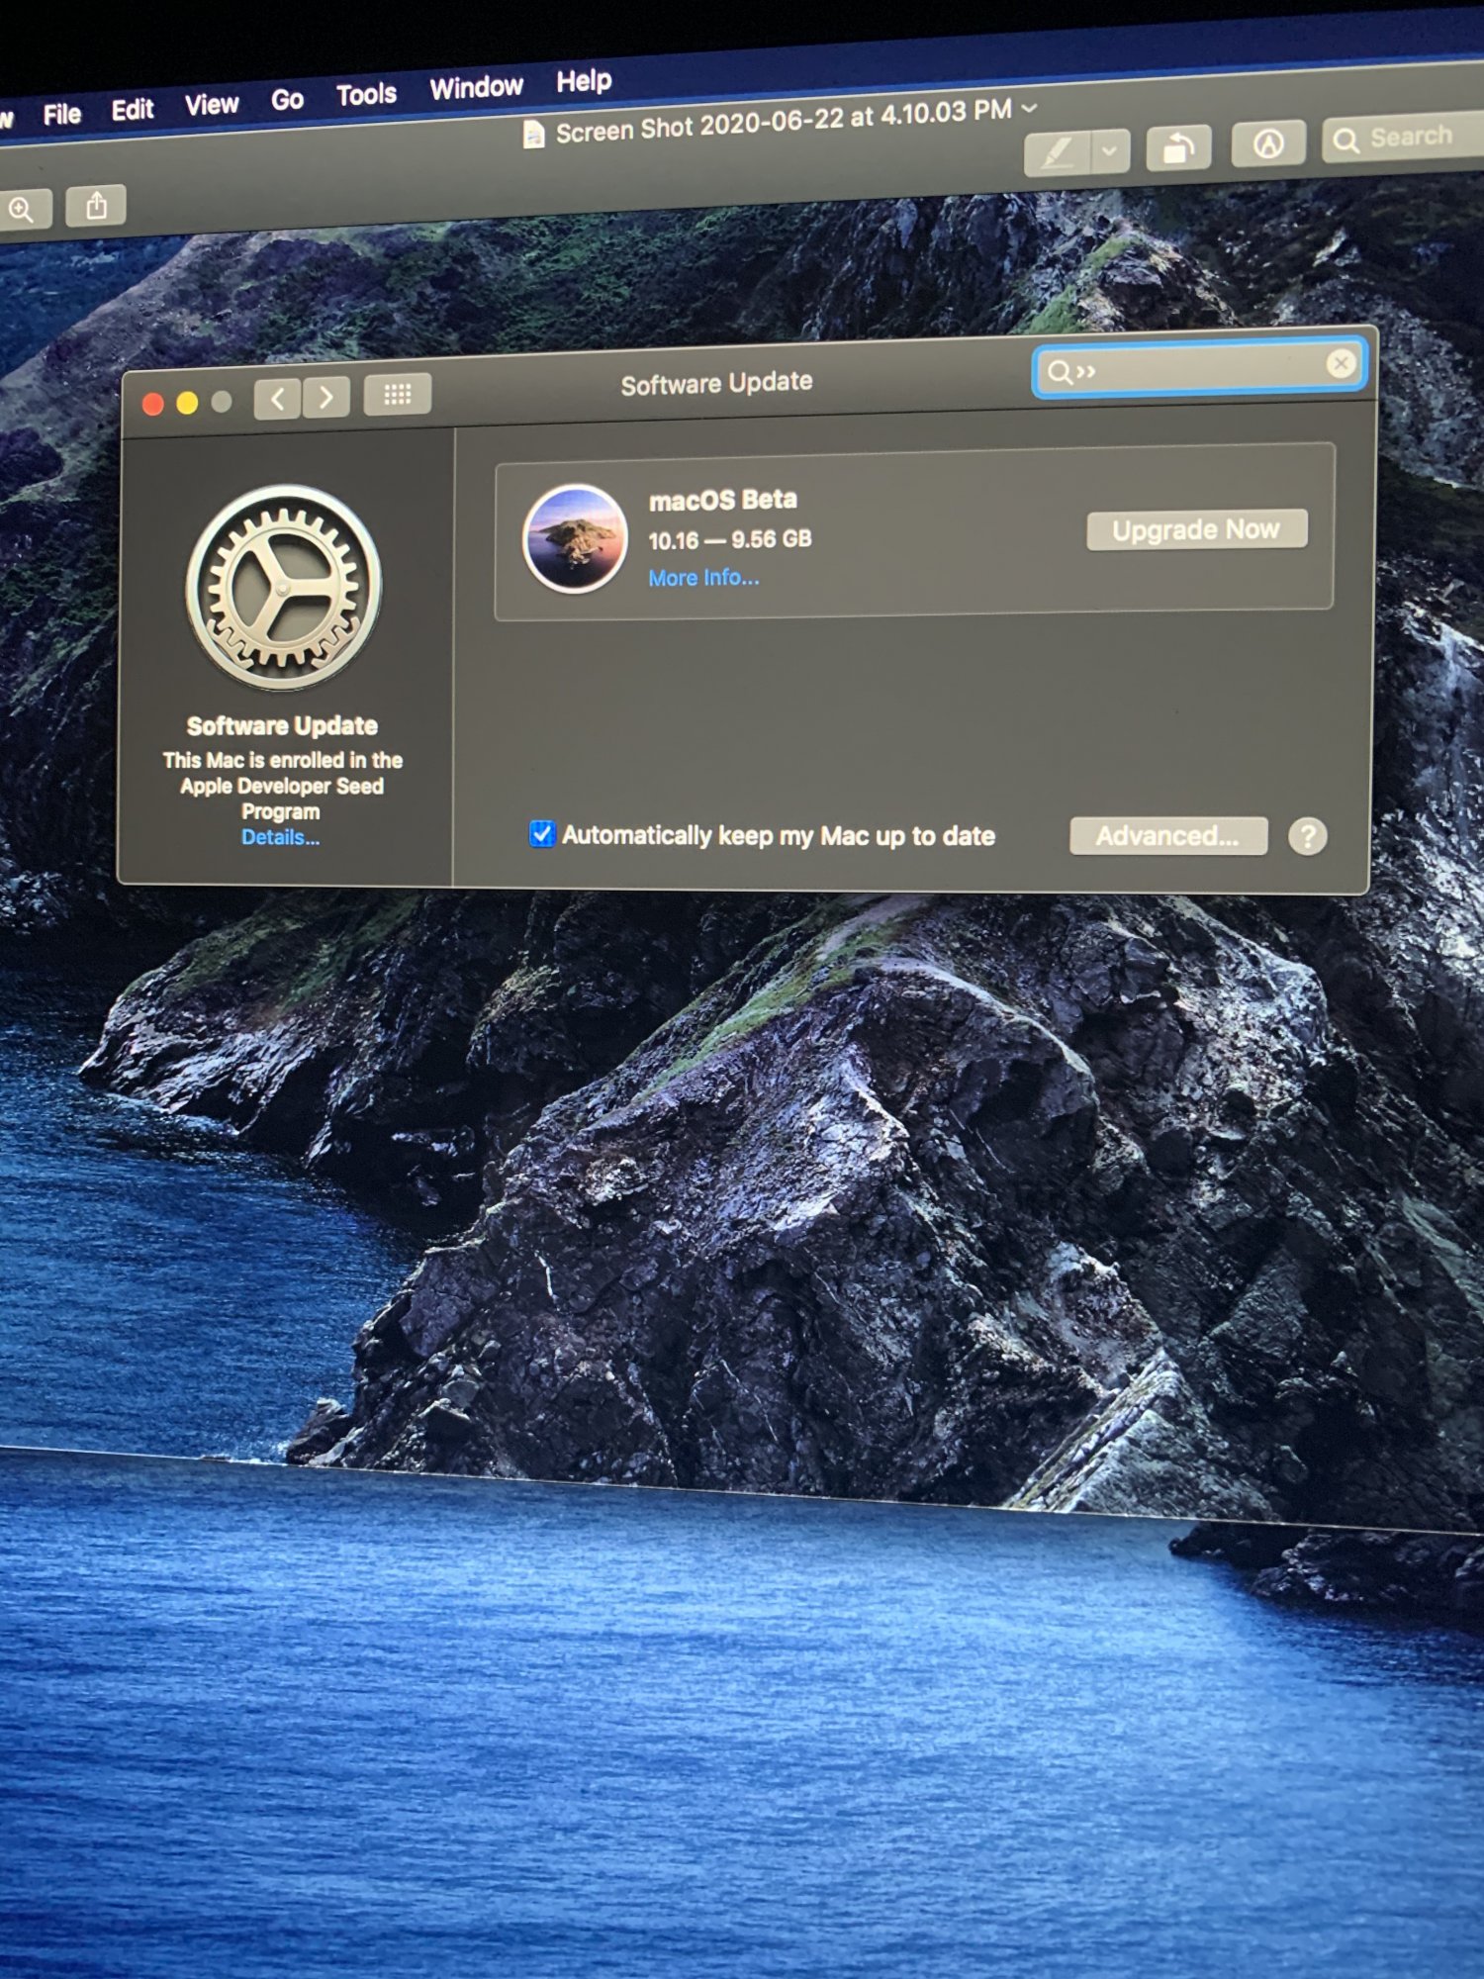Open the More Info link
The width and height of the screenshot is (1484, 1979).
[x=703, y=578]
